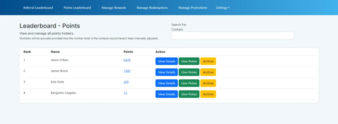The height and width of the screenshot is (124, 338).
Task: Open the 6439 points link
Action: click(127, 60)
